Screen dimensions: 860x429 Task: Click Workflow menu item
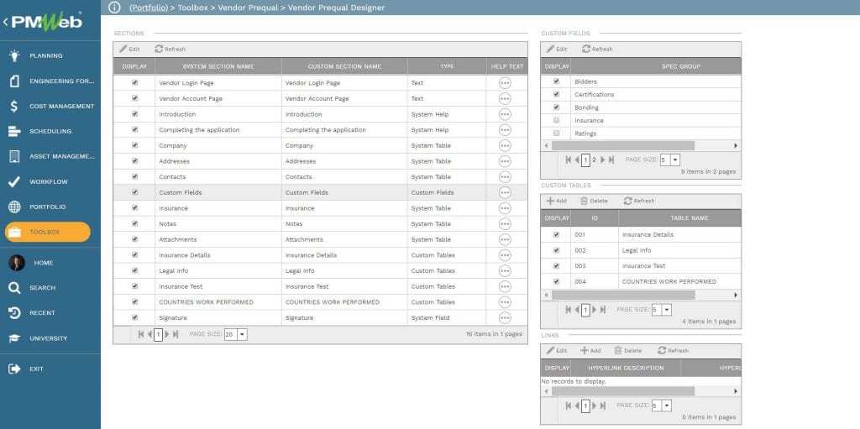49,181
